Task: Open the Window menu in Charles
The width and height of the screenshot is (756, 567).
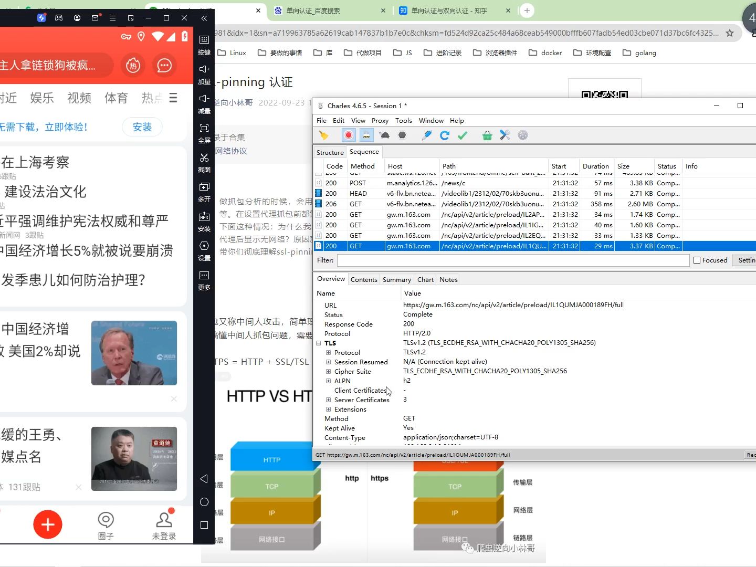Action: [x=431, y=121]
